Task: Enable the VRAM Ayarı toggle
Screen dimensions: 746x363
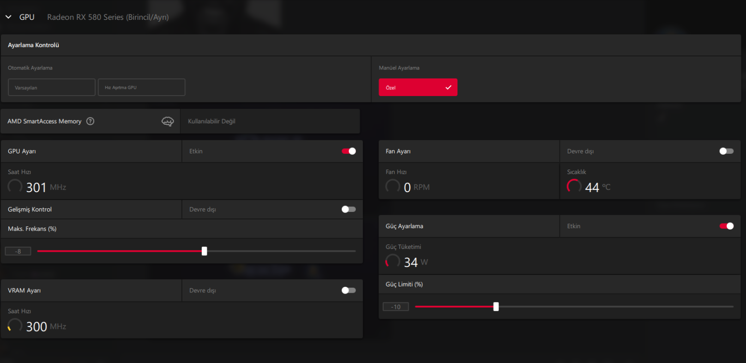Action: (x=349, y=290)
